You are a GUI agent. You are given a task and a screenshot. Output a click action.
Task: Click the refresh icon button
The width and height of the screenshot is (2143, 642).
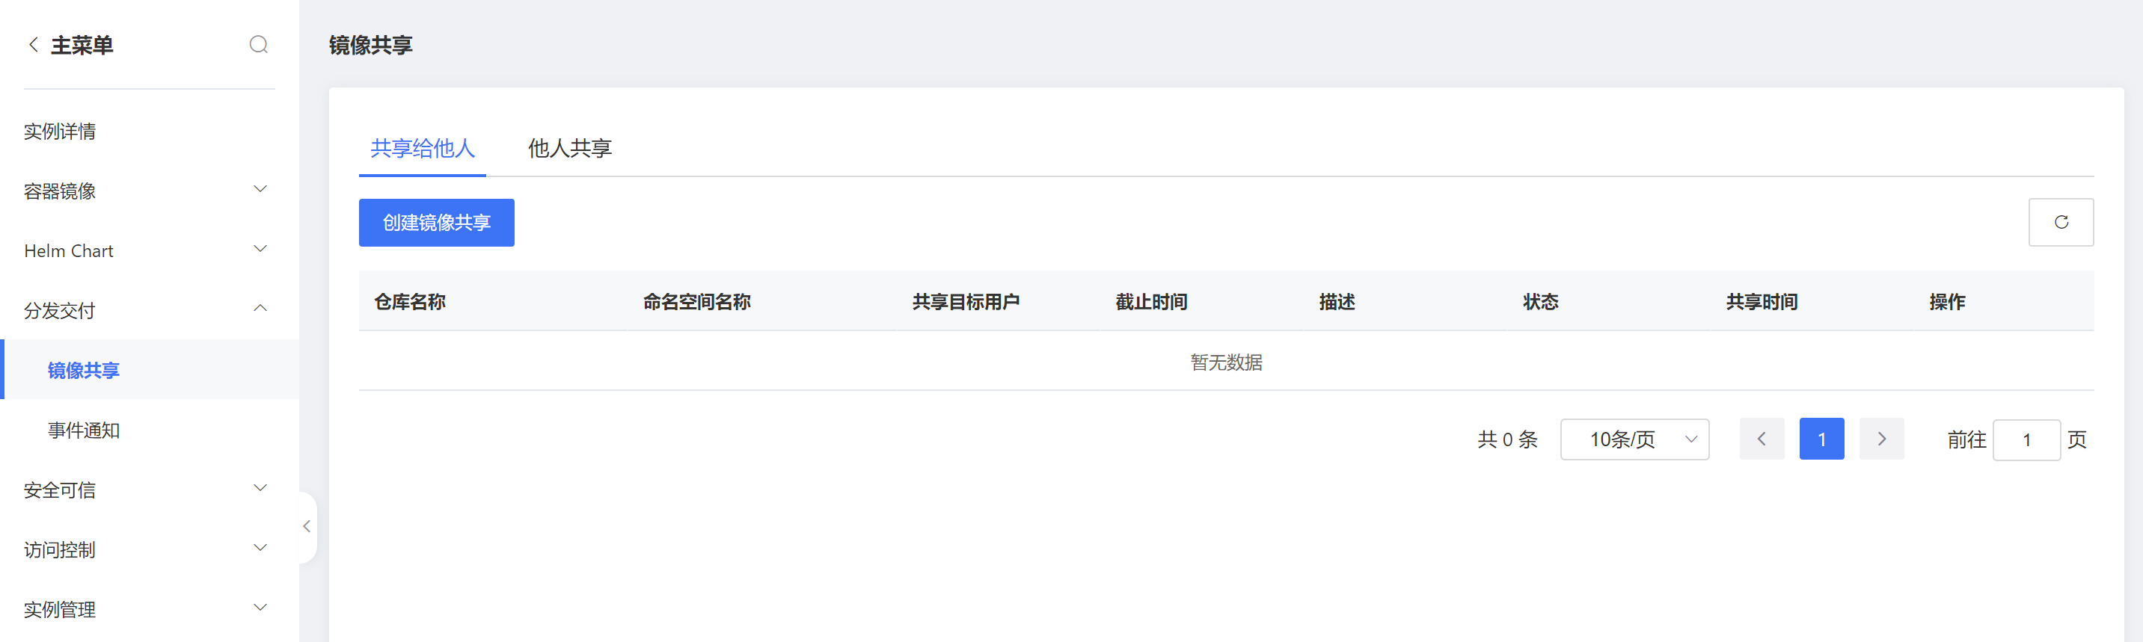pos(2061,222)
